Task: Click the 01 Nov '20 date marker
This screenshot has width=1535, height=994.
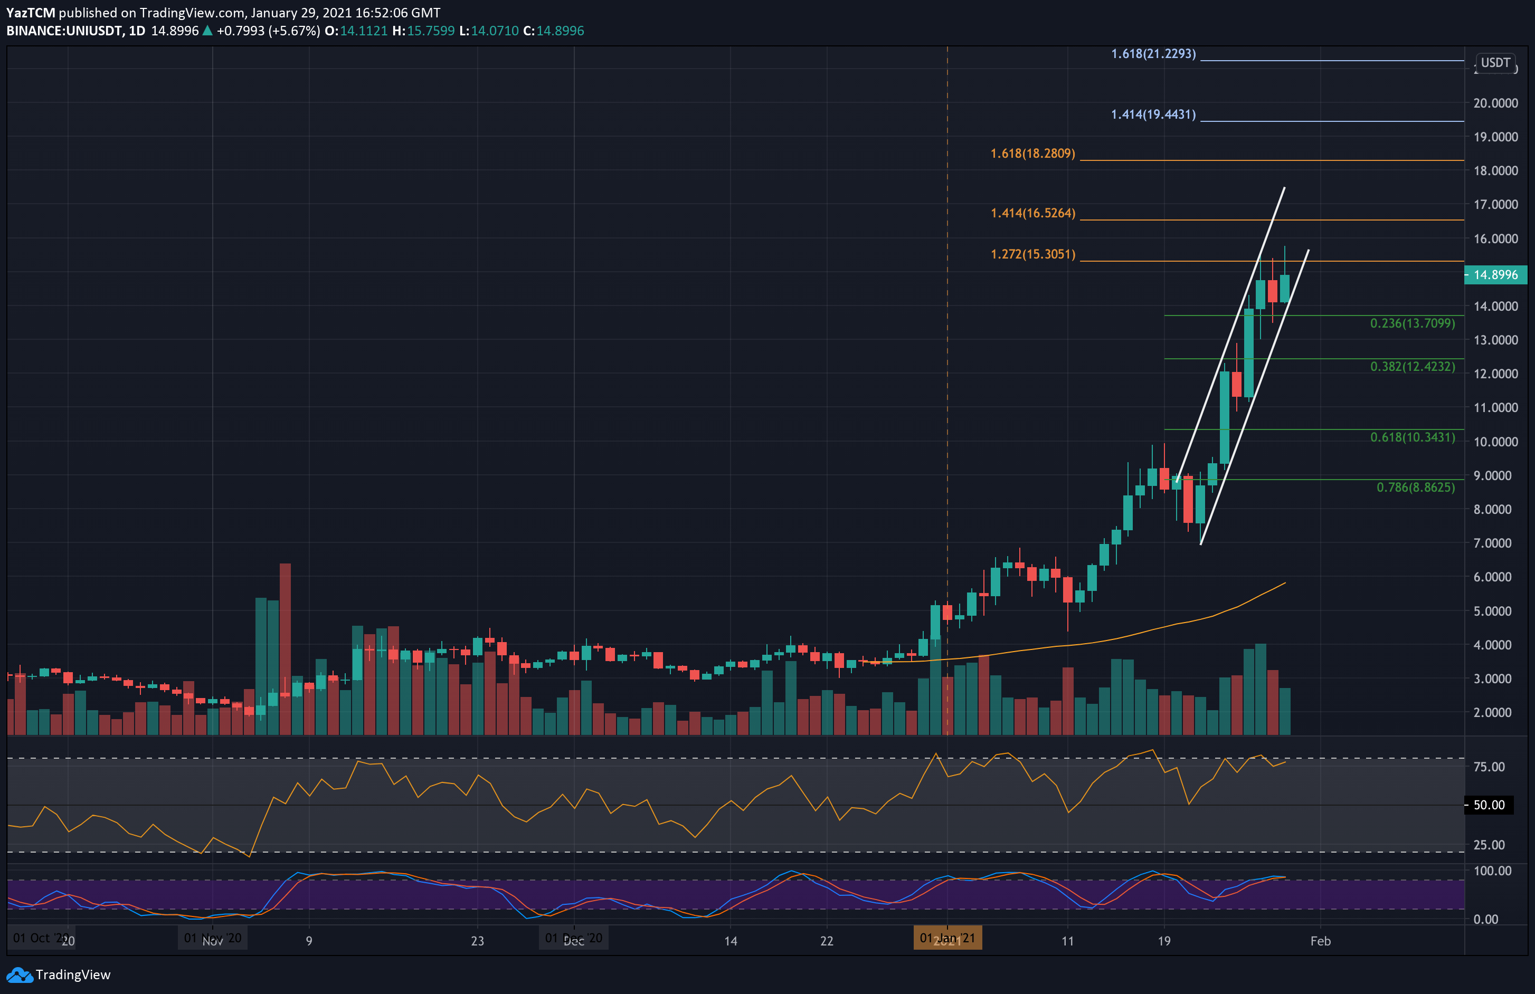Action: (x=213, y=938)
